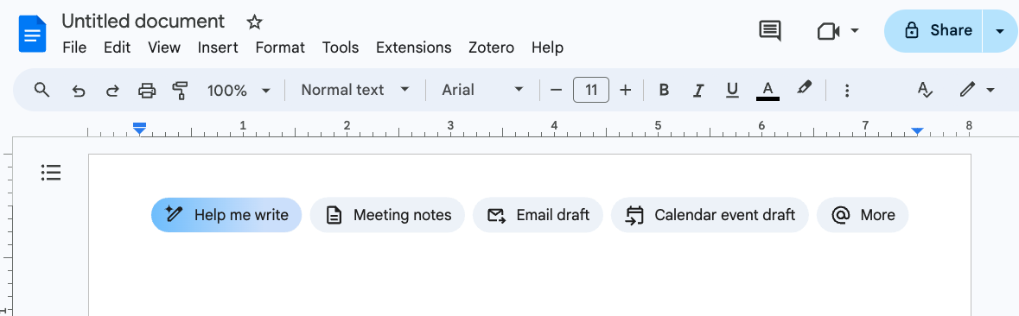Click the Help me write chip
Image resolution: width=1019 pixels, height=316 pixels.
pyautogui.click(x=226, y=215)
